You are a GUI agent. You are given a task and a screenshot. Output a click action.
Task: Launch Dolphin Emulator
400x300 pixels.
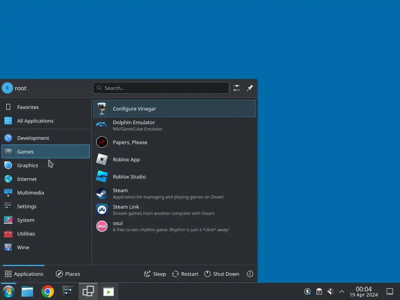[175, 125]
